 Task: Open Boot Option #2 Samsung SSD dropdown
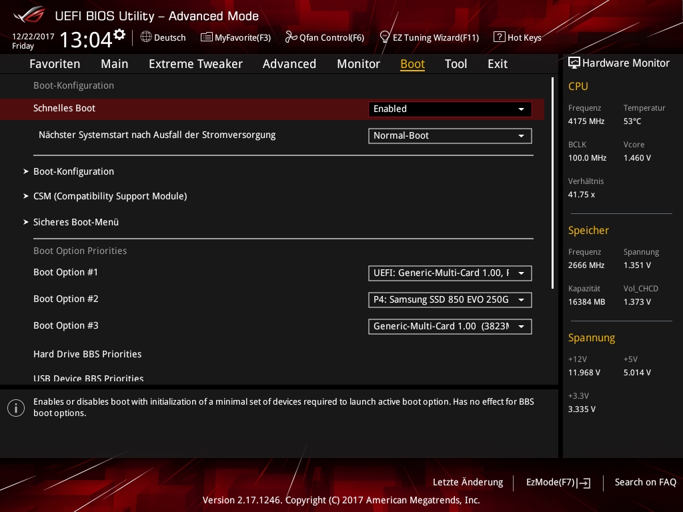click(x=450, y=300)
